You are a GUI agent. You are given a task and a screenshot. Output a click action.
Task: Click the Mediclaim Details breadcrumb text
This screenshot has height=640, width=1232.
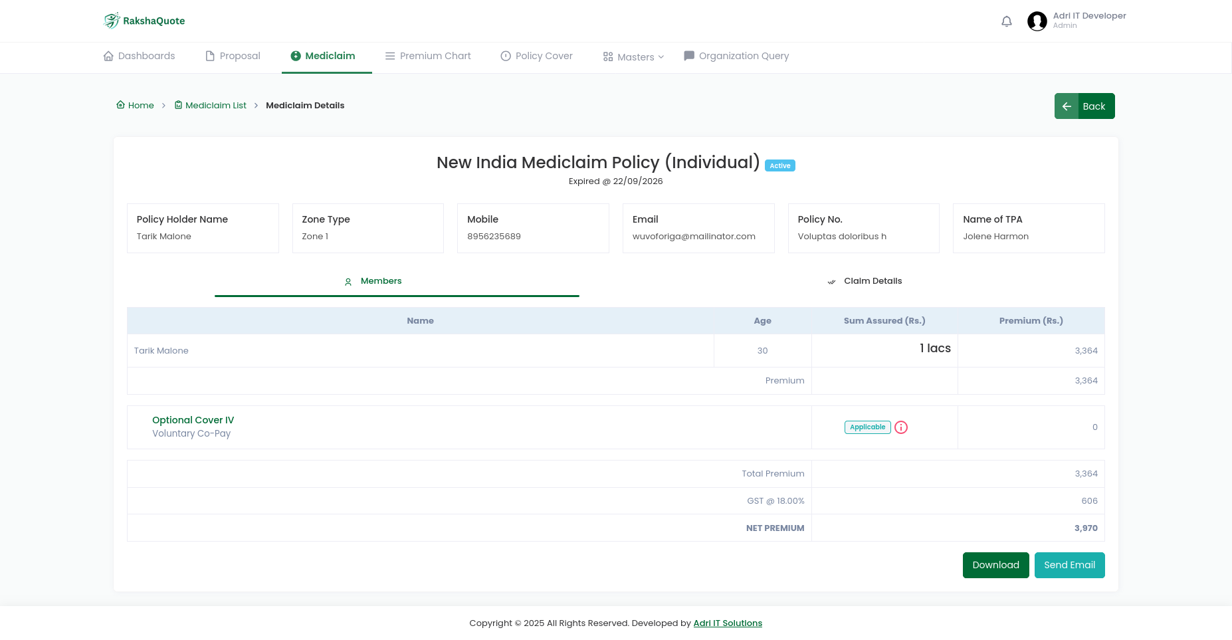click(305, 105)
